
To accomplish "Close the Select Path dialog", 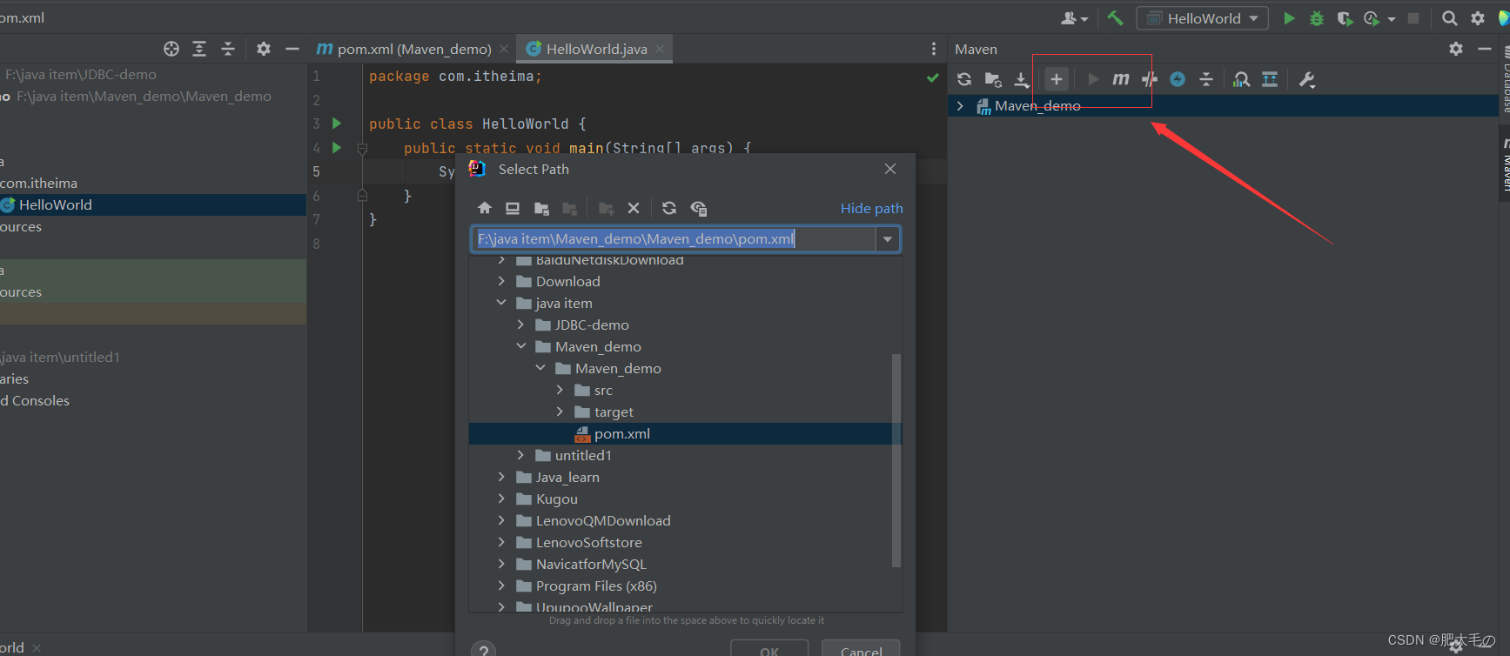I will (890, 169).
